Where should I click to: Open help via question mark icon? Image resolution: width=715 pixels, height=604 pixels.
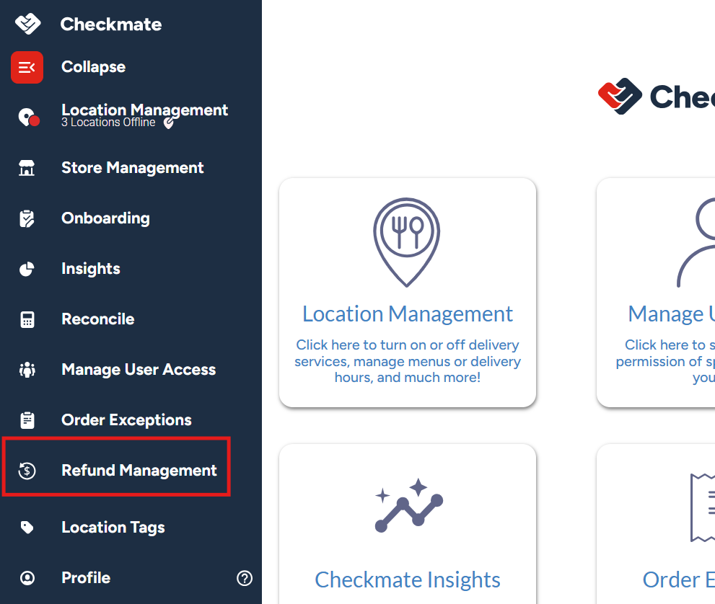(x=245, y=578)
